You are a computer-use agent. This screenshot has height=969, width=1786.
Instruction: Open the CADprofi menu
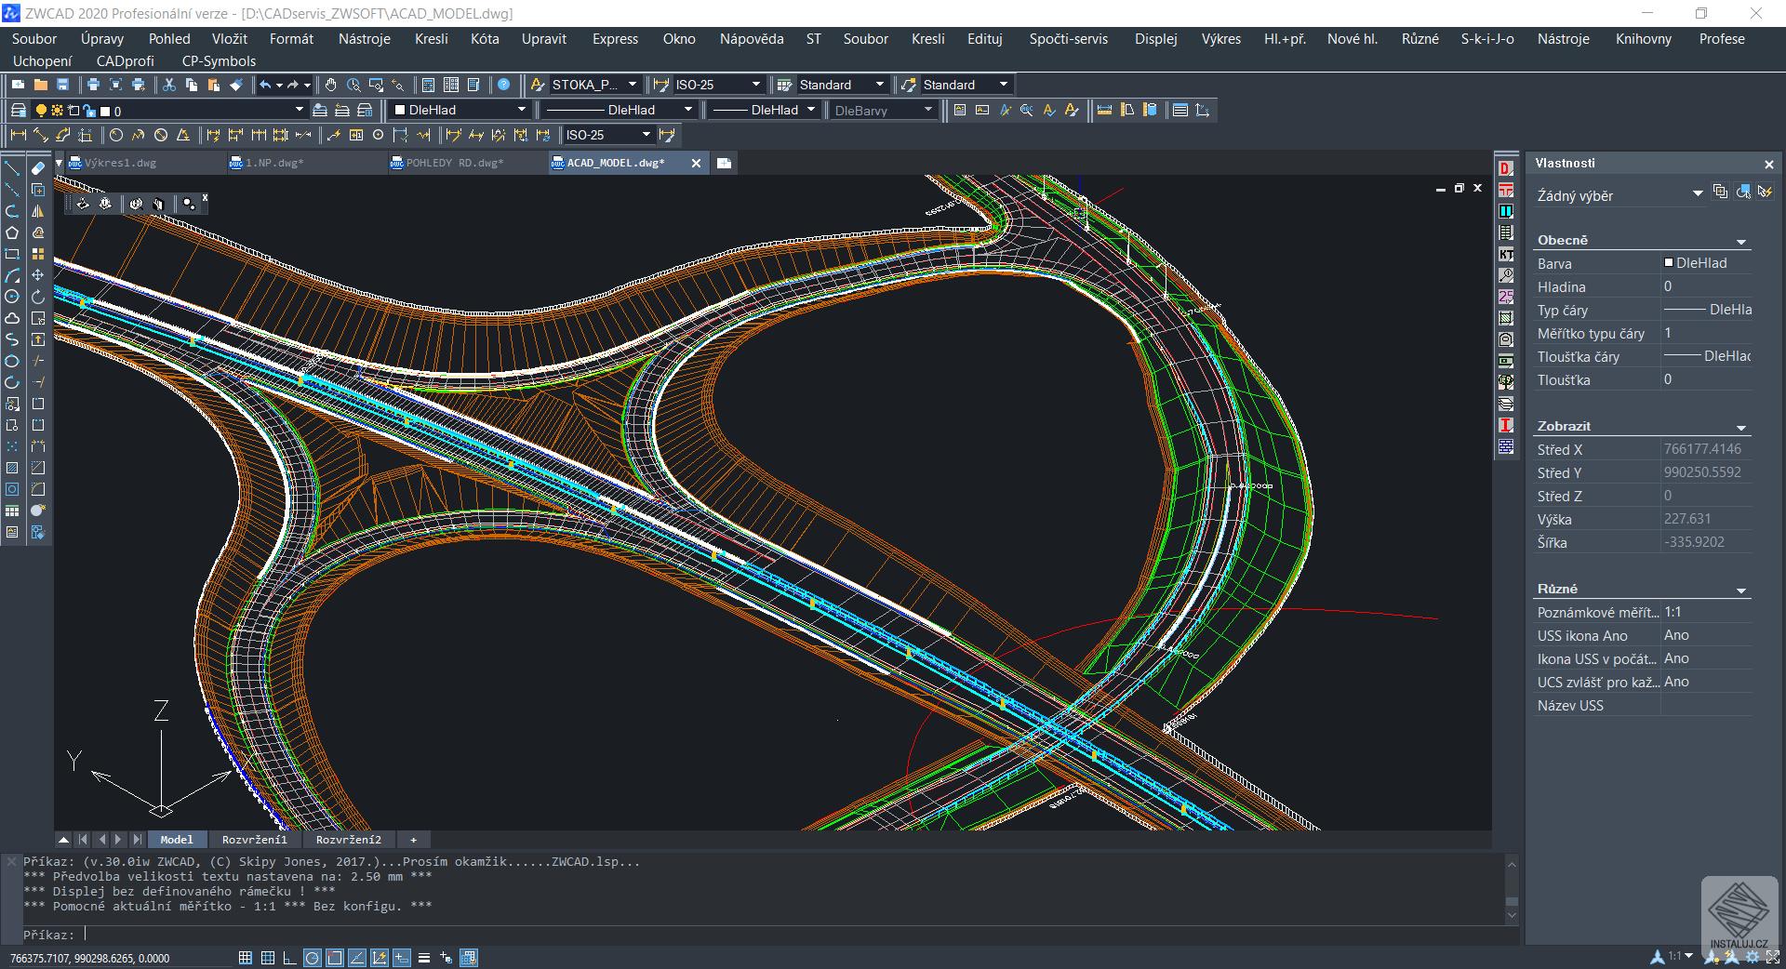point(125,61)
